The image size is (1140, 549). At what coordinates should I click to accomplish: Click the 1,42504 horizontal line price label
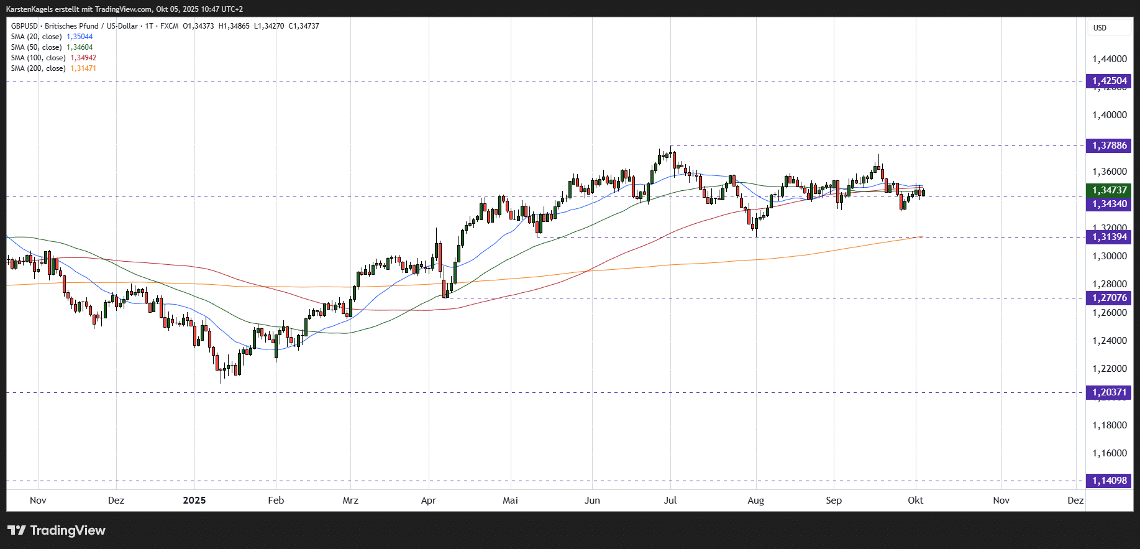pyautogui.click(x=1109, y=81)
